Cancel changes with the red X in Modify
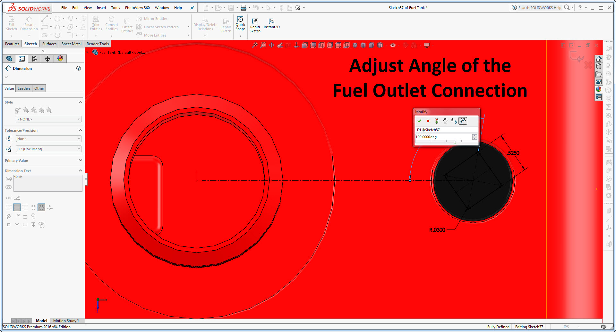This screenshot has width=616, height=332. (x=428, y=121)
